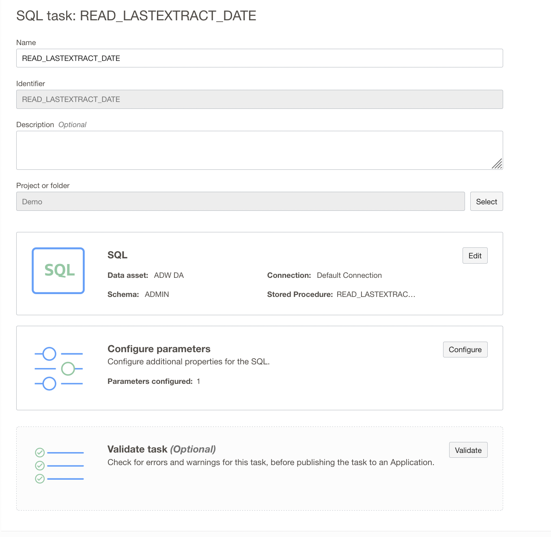This screenshot has width=551, height=537.
Task: Click inside the Name input field
Action: [259, 58]
